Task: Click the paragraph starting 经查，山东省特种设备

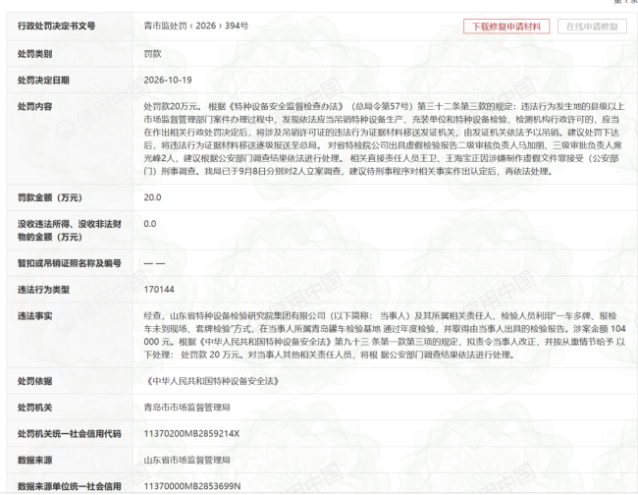Action: click(x=385, y=336)
